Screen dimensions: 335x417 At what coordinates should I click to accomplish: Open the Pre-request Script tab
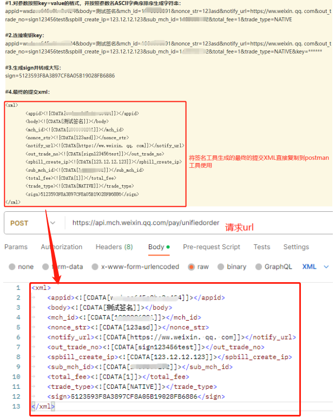(212, 247)
